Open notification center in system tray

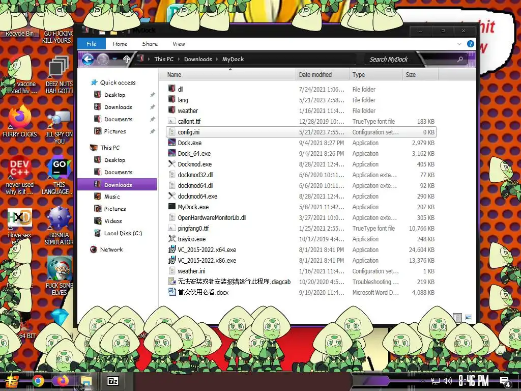(505, 382)
